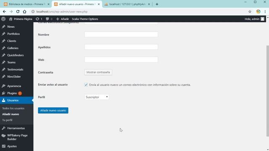Click the WordPress logo in admin bar
Image resolution: width=269 pixels, height=151 pixels.
pyautogui.click(x=3, y=19)
